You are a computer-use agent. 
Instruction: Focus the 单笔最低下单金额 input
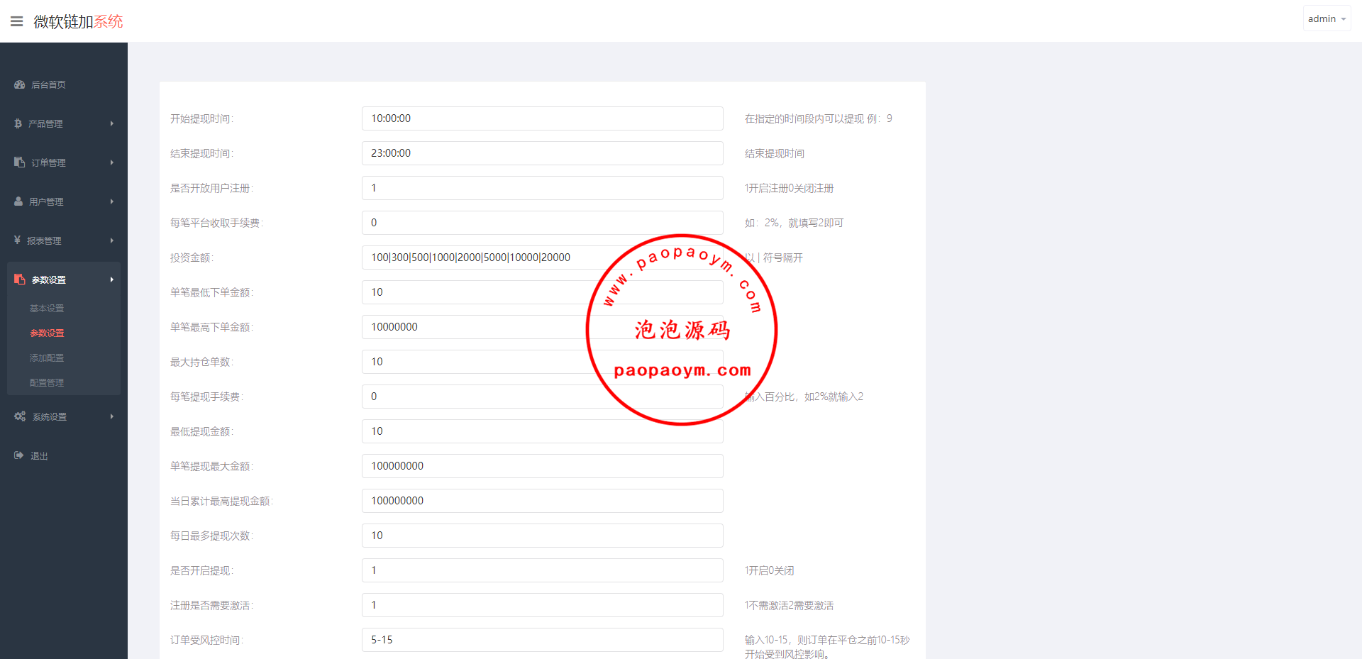click(x=543, y=292)
